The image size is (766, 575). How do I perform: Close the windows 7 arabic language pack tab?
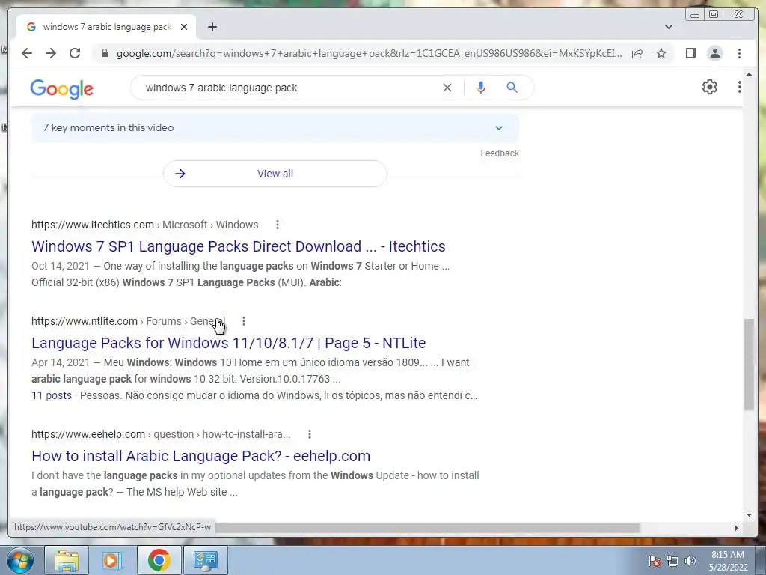184,27
